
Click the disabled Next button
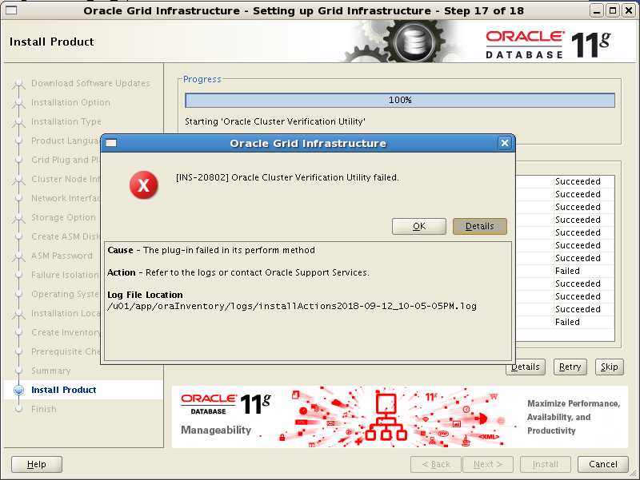pyautogui.click(x=488, y=464)
